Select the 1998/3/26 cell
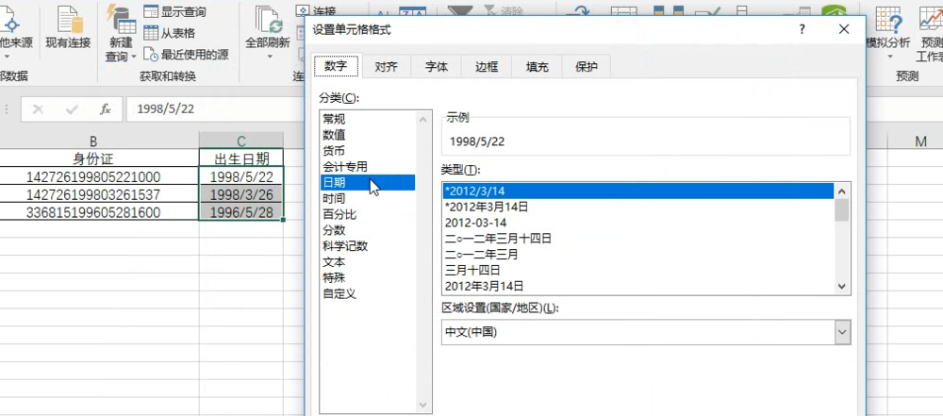This screenshot has width=943, height=416. 241,194
